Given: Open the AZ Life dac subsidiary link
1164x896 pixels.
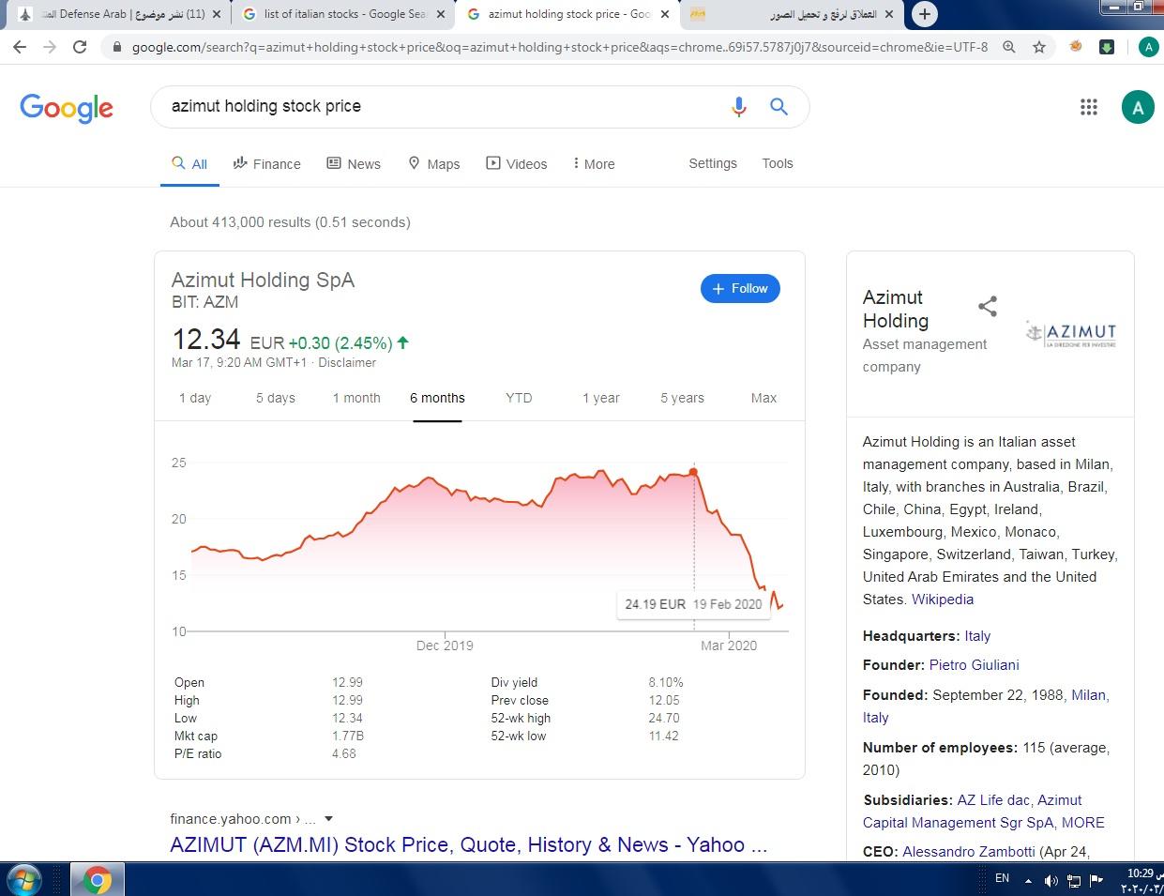Looking at the screenshot, I should point(992,800).
